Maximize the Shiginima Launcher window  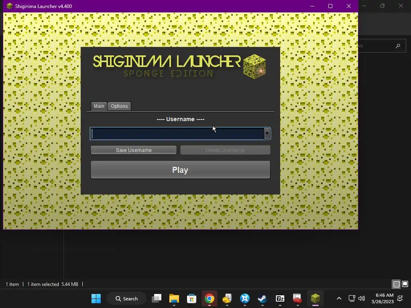[x=330, y=6]
